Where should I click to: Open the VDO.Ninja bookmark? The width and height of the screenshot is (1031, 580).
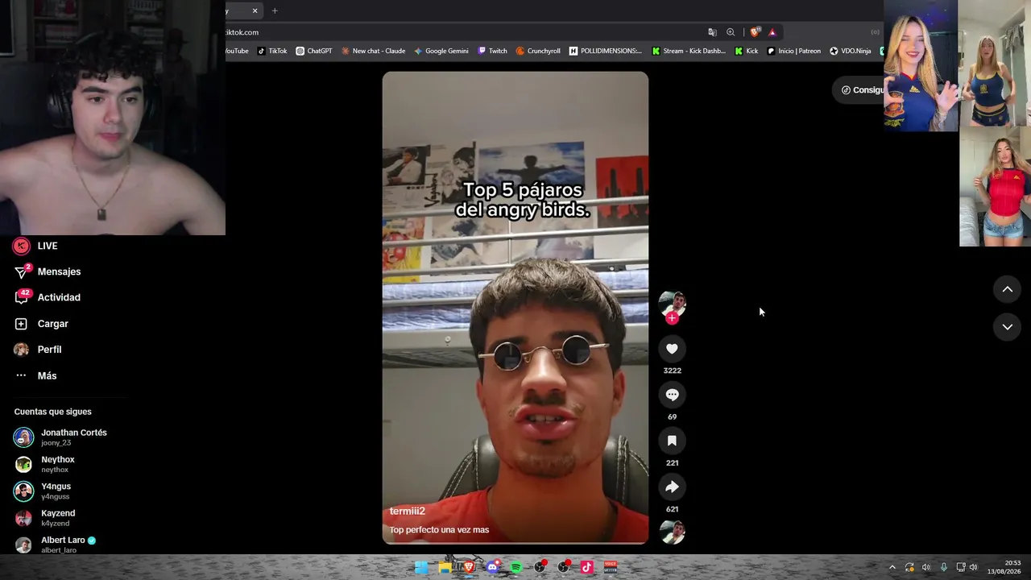point(851,51)
